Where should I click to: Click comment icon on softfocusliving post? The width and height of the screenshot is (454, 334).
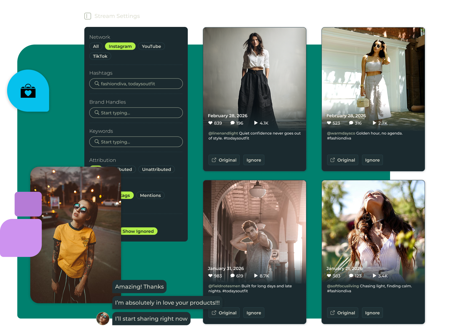click(x=351, y=276)
